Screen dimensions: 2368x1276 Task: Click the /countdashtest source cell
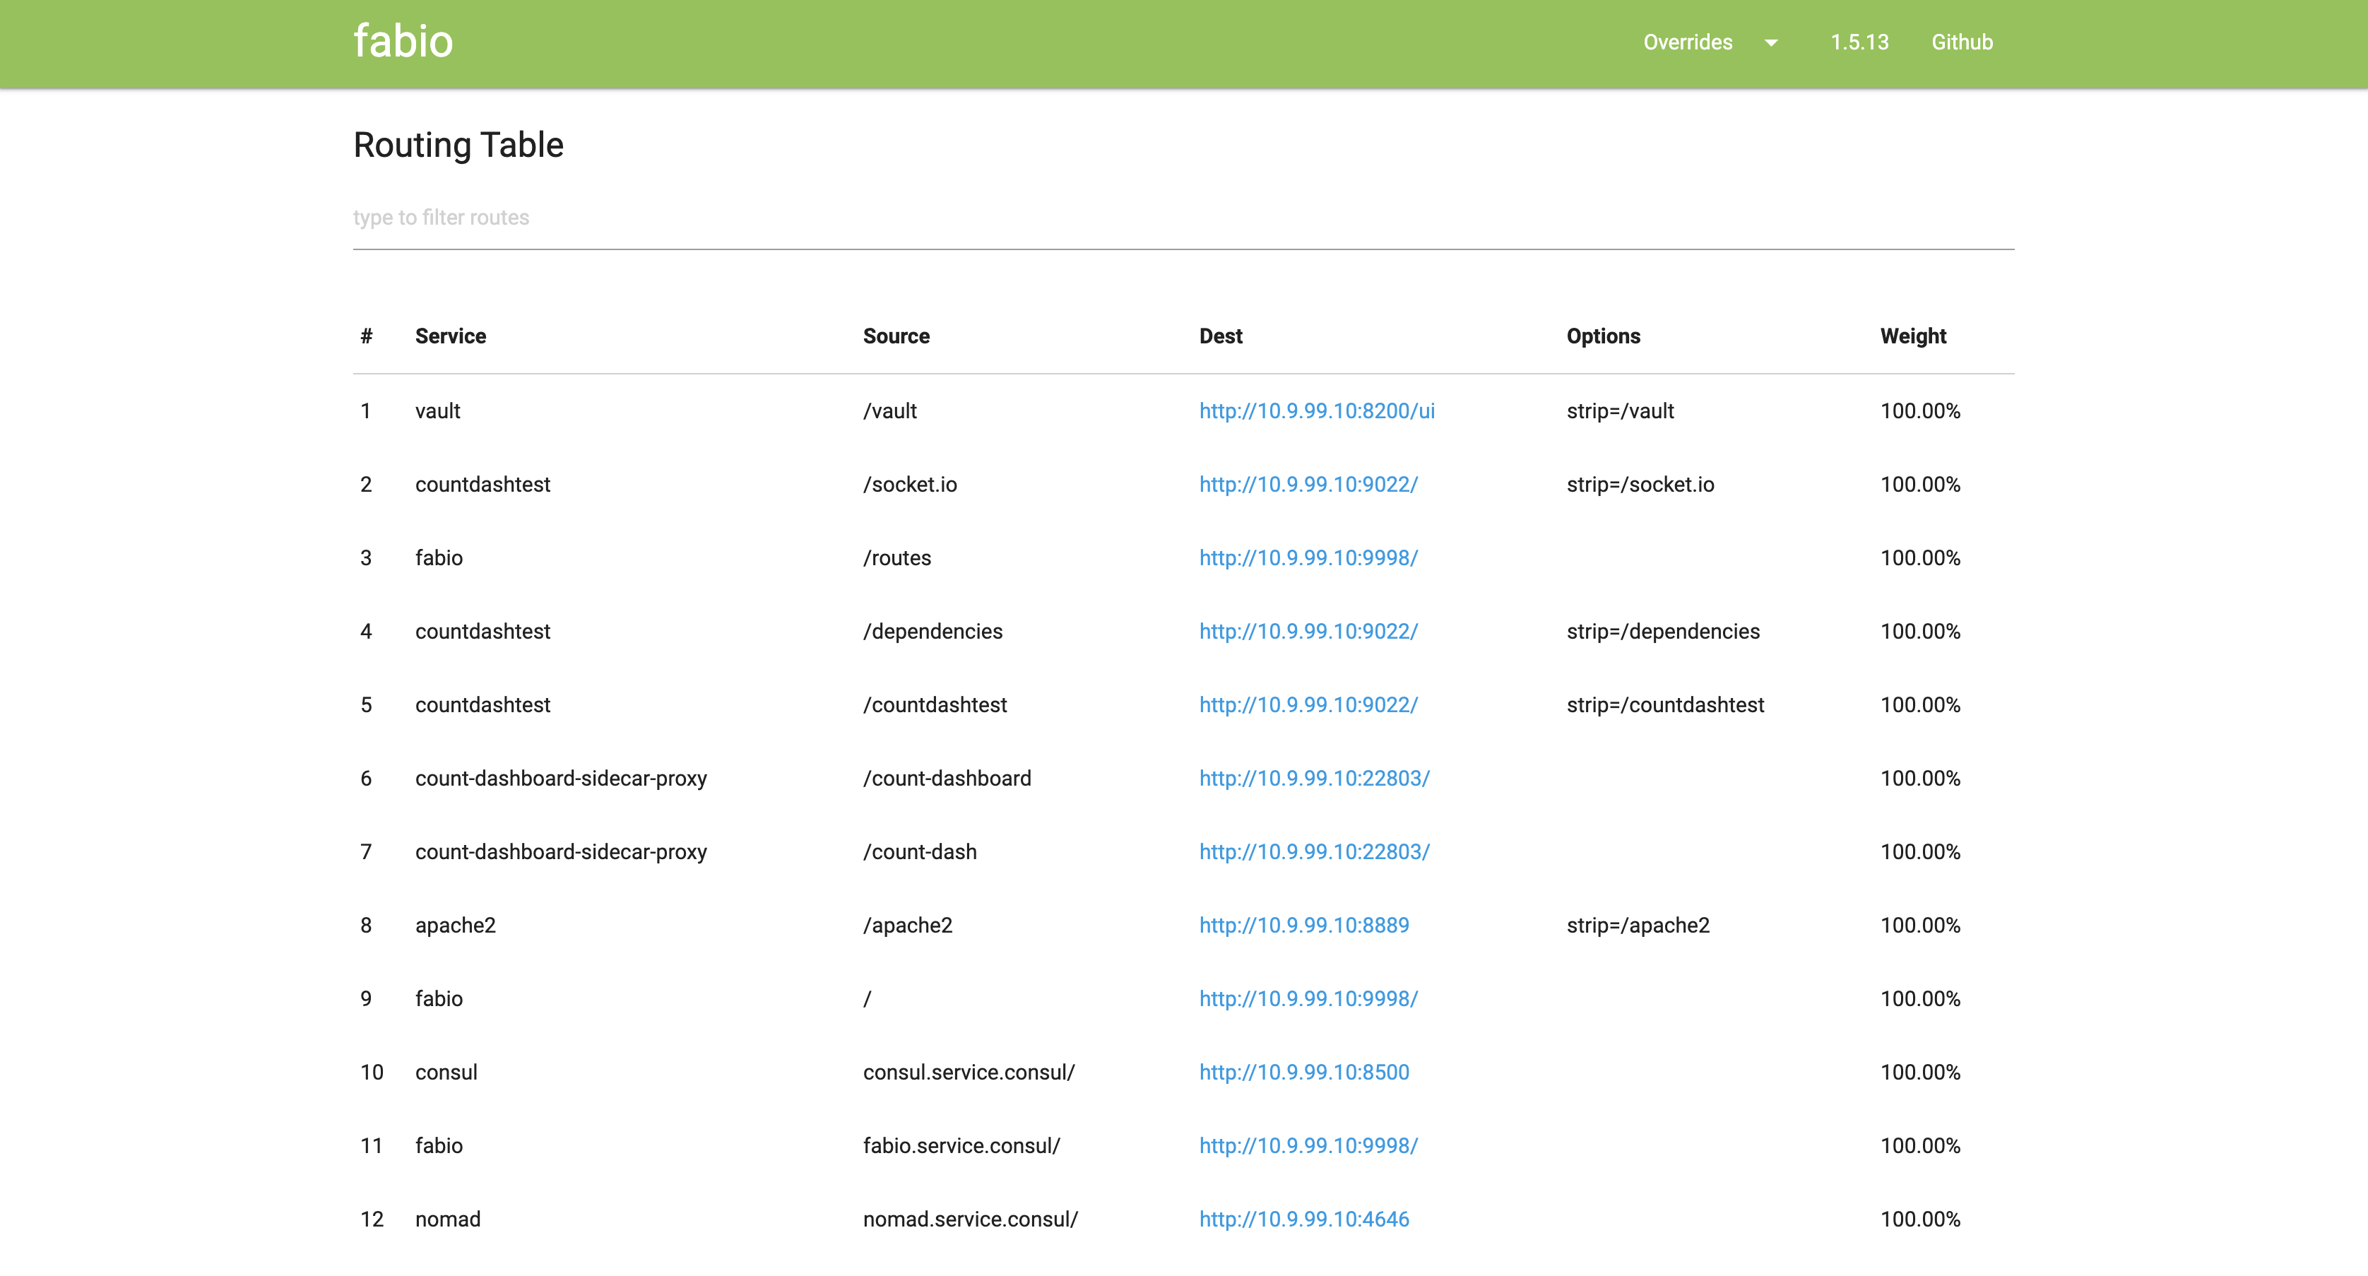(x=935, y=705)
